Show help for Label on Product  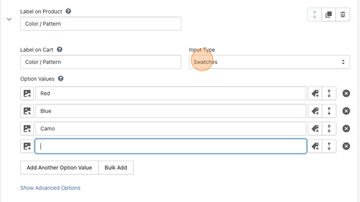pyautogui.click(x=69, y=11)
